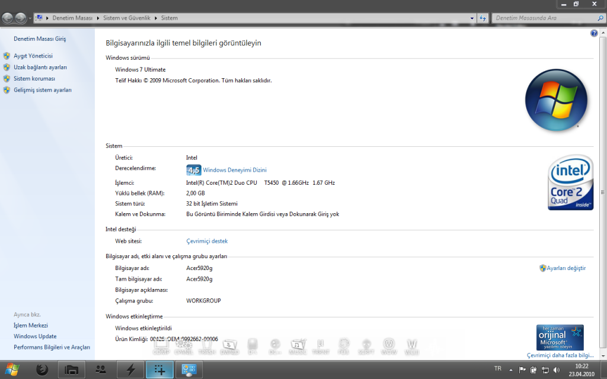Click the power plug battery tray icon
The width and height of the screenshot is (607, 379).
pyautogui.click(x=533, y=370)
